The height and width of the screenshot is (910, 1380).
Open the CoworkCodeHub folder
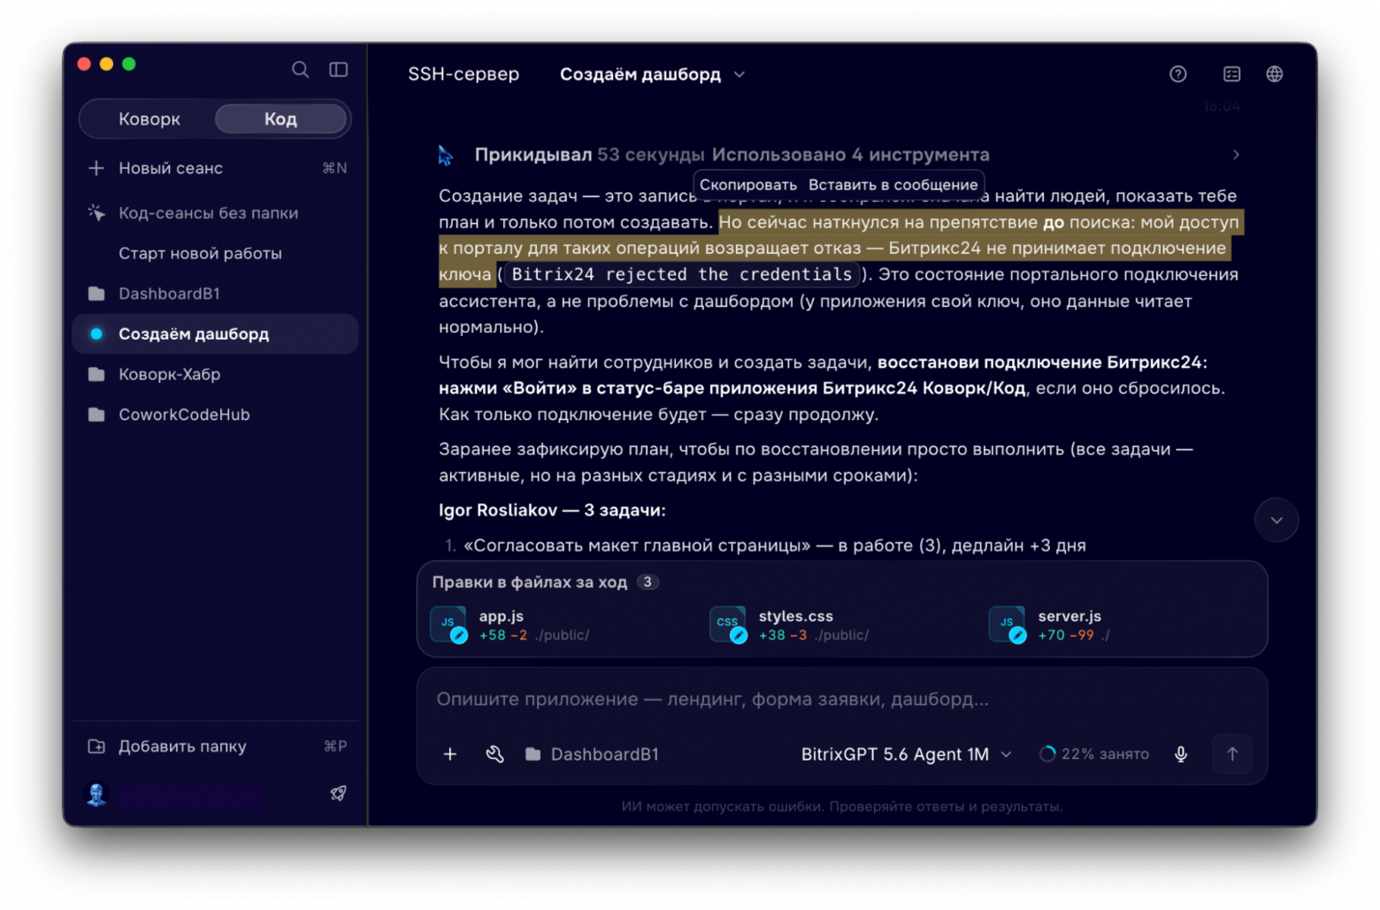[216, 415]
